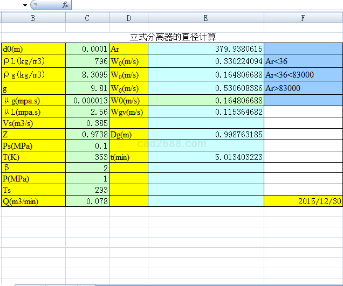Click the Dg(m) result value 0.998763185

click(x=206, y=135)
